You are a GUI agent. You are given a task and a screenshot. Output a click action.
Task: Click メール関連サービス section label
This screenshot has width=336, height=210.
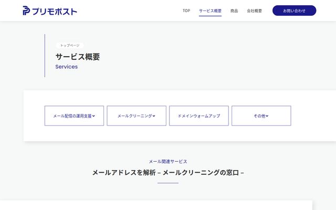(168, 162)
